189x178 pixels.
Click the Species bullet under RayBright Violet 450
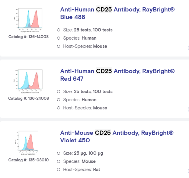click(59, 161)
